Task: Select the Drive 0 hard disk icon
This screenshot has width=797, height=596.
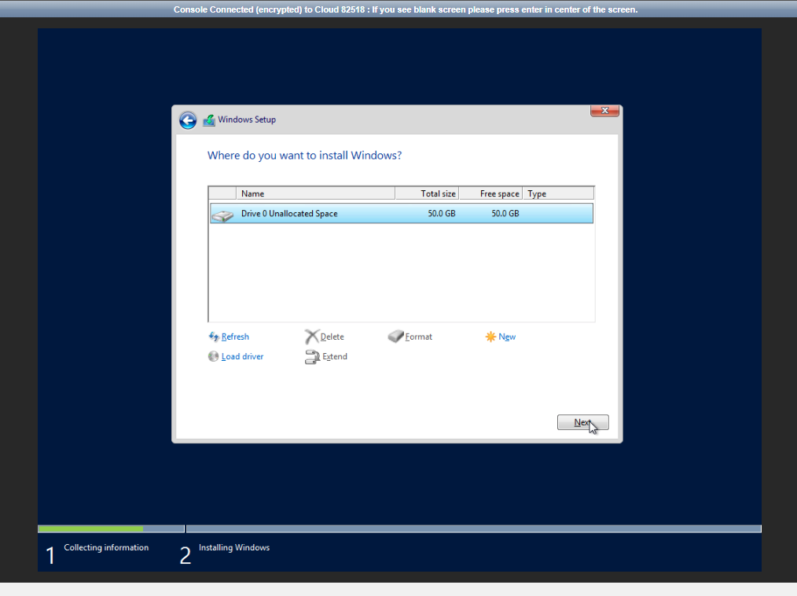Action: tap(222, 215)
